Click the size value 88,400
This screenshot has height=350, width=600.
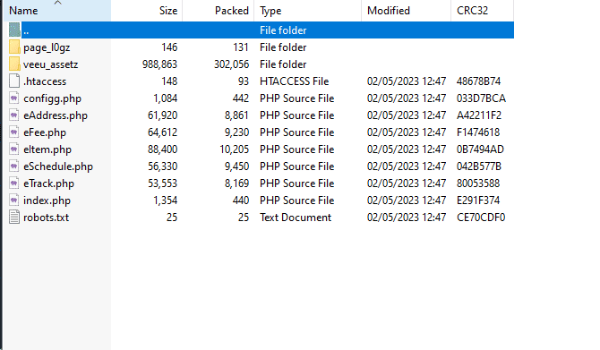163,149
